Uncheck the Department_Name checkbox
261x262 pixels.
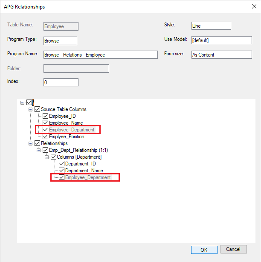[x=62, y=171]
